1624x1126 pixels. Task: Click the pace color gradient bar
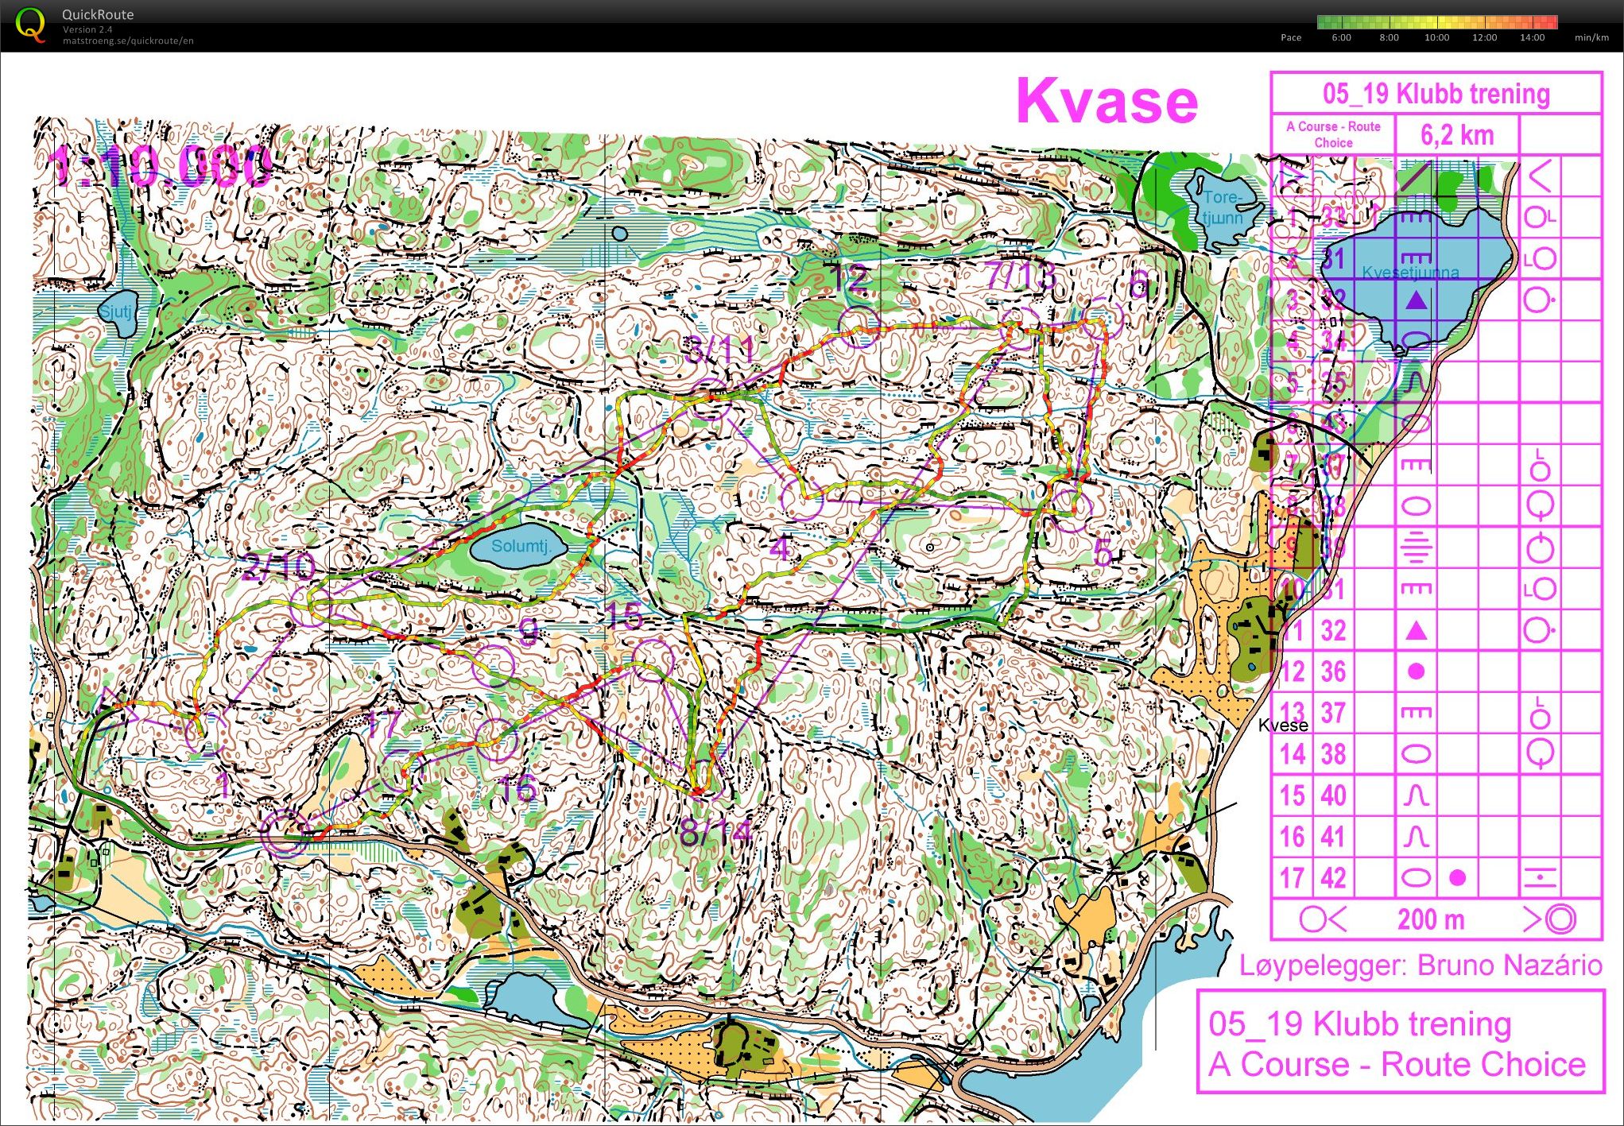point(1436,22)
